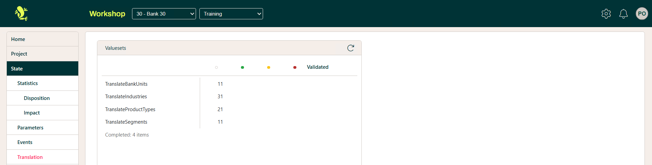Open the Training environment dropdown
Image resolution: width=652 pixels, height=165 pixels.
pyautogui.click(x=231, y=14)
